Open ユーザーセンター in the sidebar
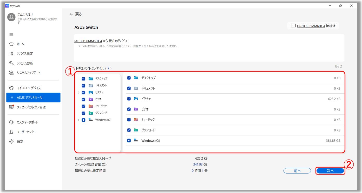Screen dimensions: 362x193 (33, 132)
